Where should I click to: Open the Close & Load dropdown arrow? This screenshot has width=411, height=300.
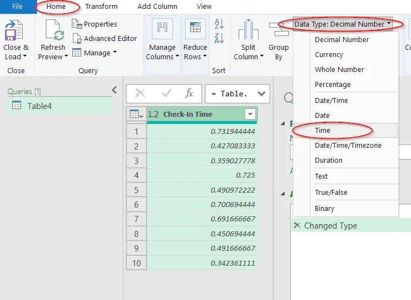pyautogui.click(x=25, y=56)
